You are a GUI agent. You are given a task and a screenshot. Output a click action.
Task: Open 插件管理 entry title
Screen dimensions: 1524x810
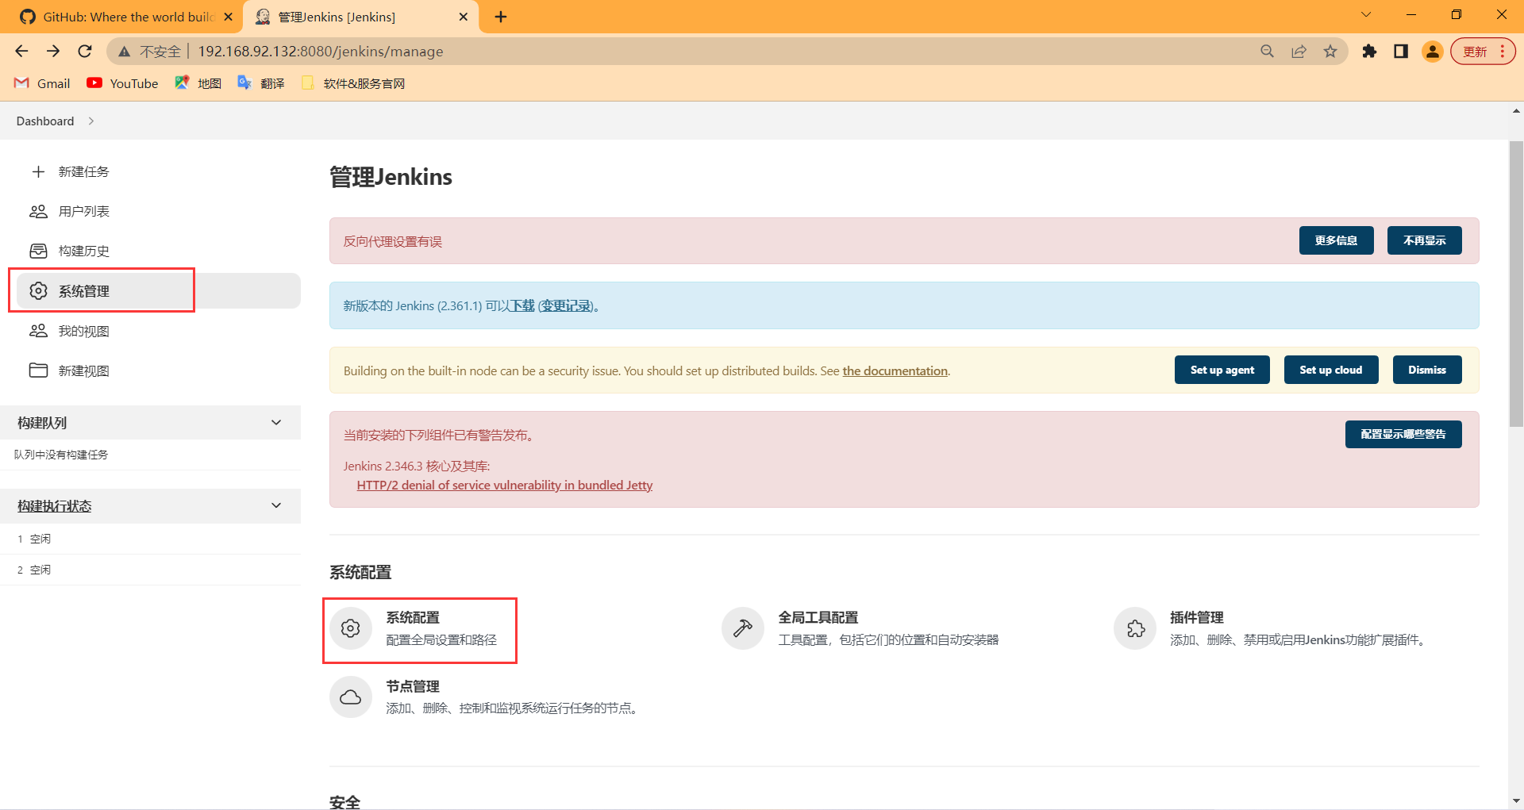point(1196,617)
